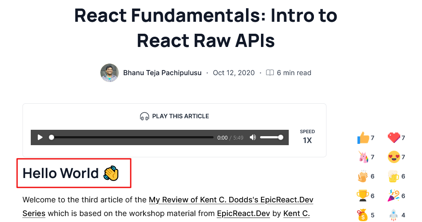Viewport: 422px width, 222px height.
Task: Click the pixel heart reaction emoji
Action: [x=393, y=138]
